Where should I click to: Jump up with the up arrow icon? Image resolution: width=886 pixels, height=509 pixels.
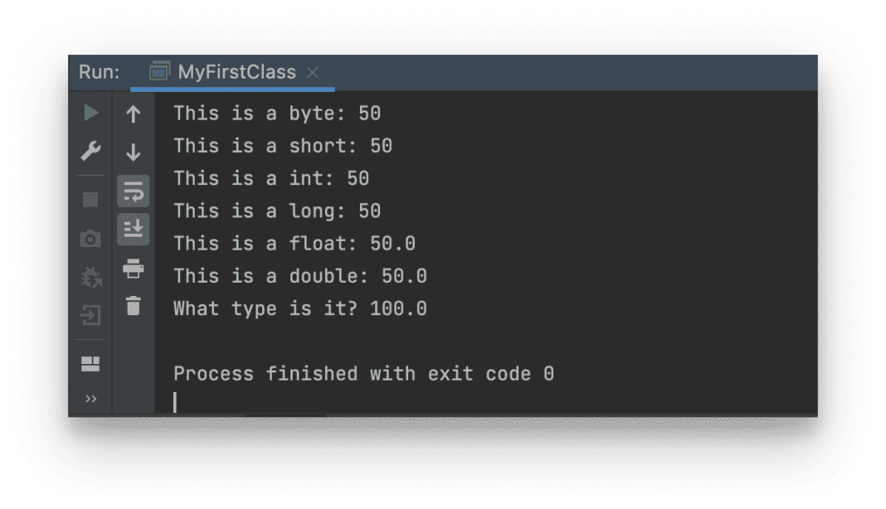point(133,114)
